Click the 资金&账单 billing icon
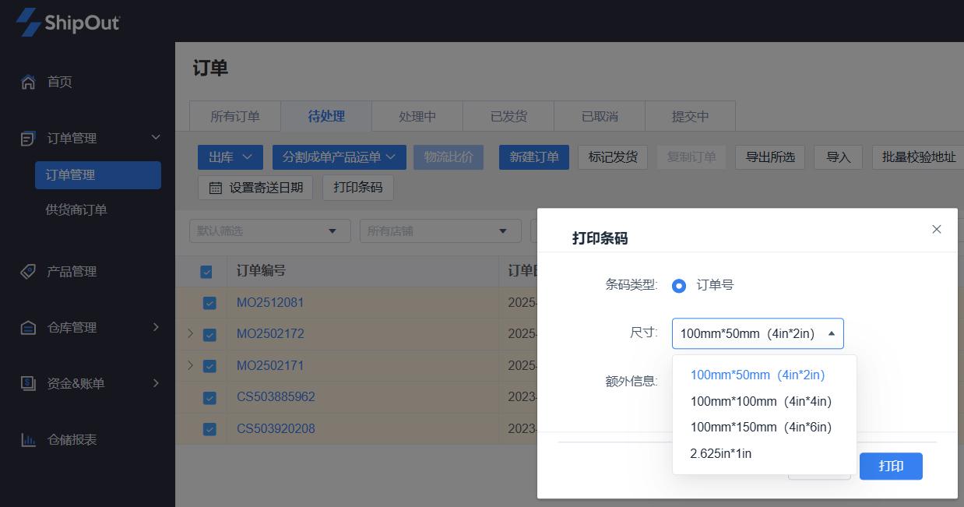The image size is (964, 507). pos(28,383)
